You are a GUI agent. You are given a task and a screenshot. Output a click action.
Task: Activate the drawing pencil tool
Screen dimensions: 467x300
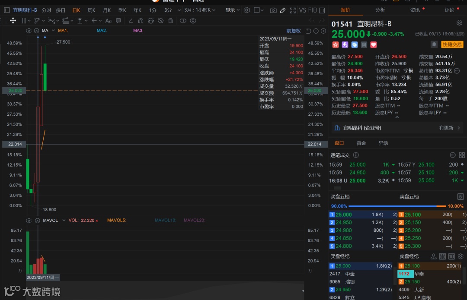pyautogui.click(x=283, y=10)
